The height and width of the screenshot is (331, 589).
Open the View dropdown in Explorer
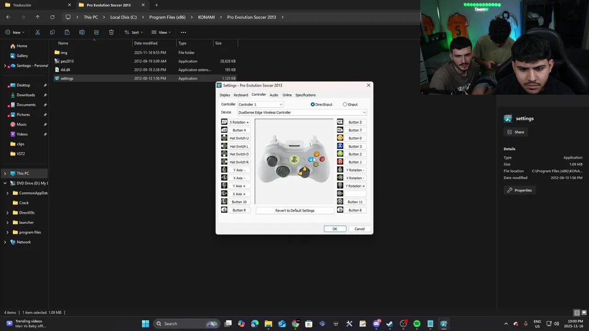[162, 32]
